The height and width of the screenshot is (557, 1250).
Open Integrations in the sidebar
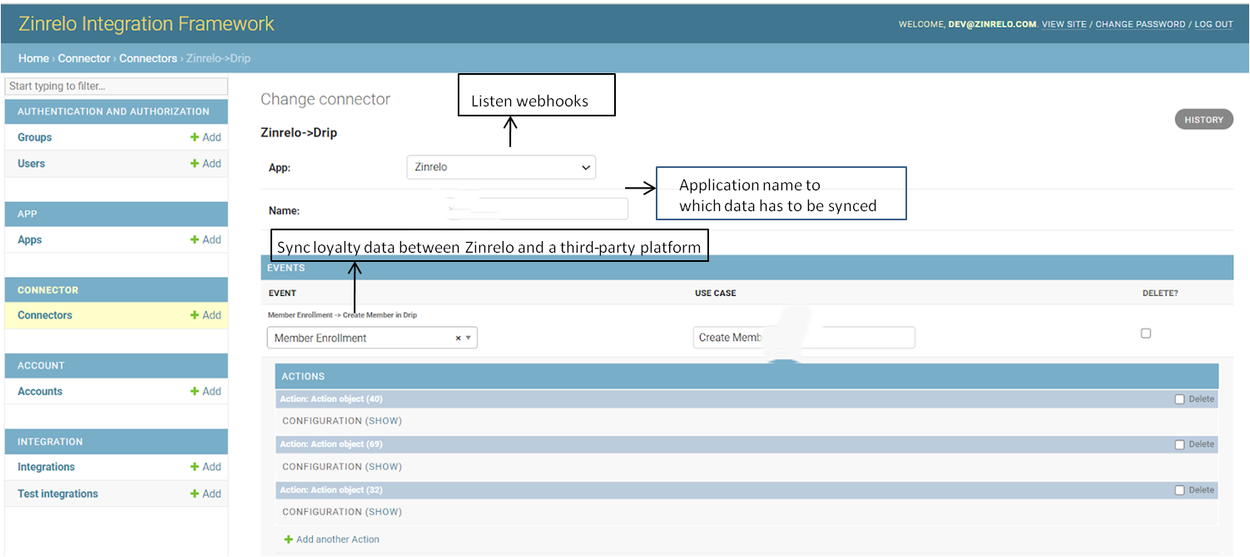point(47,467)
